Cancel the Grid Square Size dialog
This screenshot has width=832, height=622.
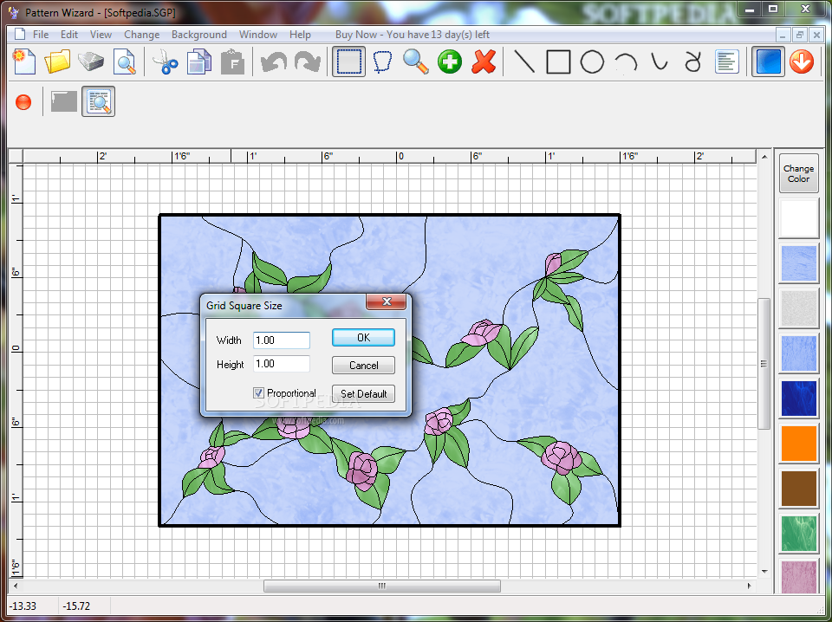pos(363,366)
